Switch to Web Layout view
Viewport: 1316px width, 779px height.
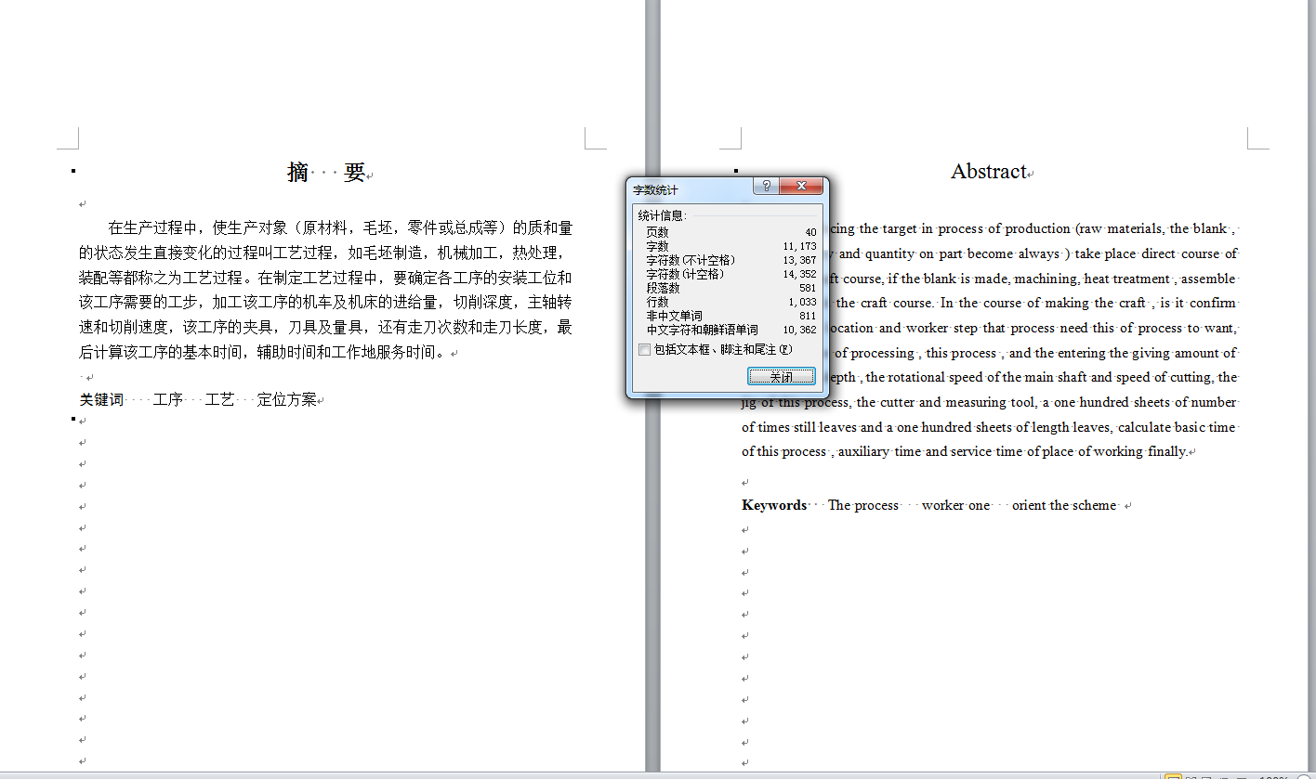point(1206,775)
